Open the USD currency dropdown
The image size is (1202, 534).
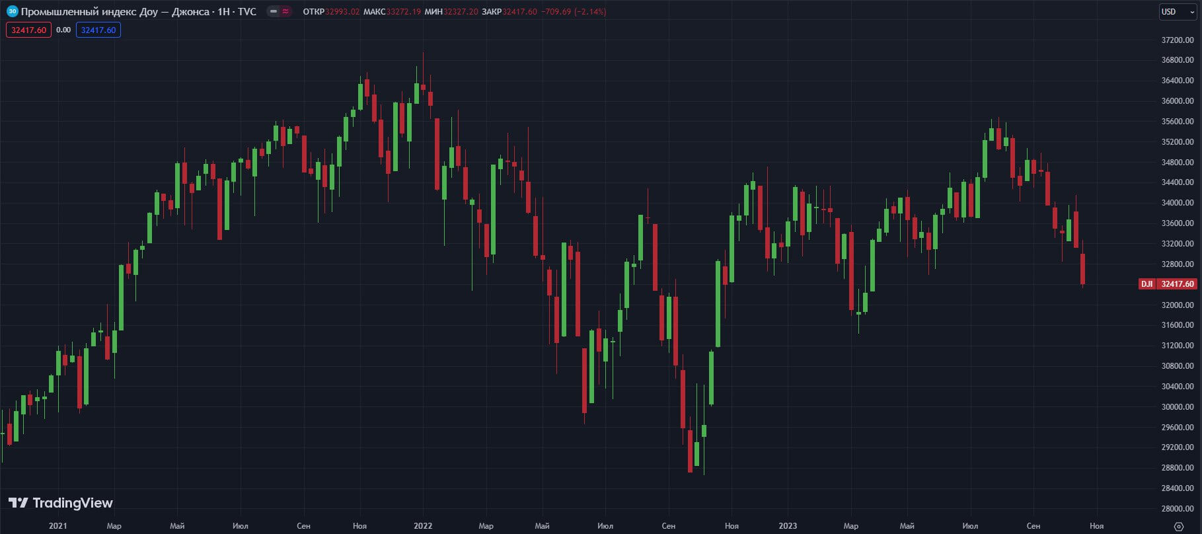pos(1178,12)
